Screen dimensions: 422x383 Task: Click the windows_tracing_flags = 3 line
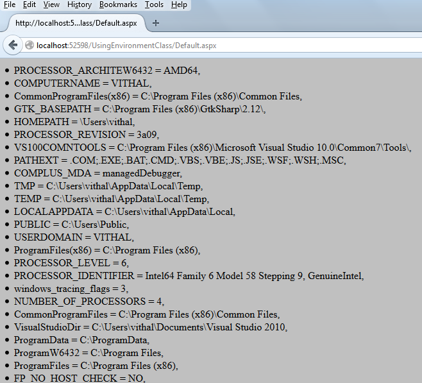point(71,289)
